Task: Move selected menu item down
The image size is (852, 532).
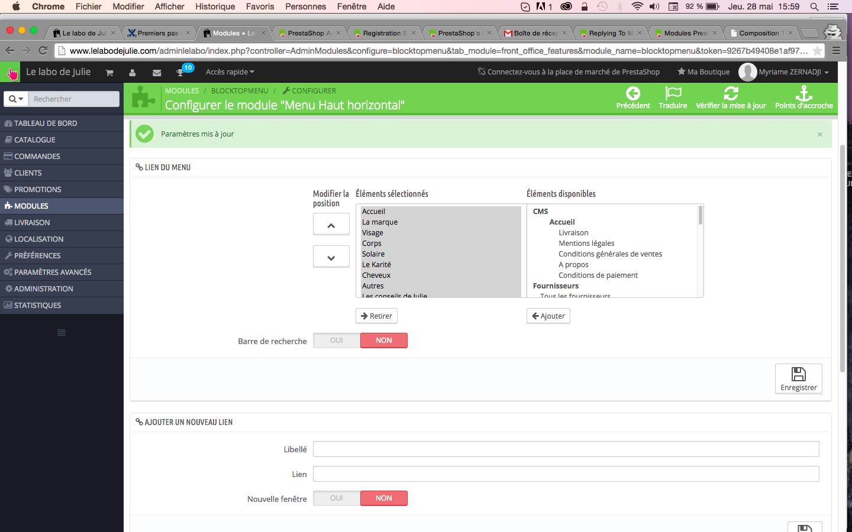Action: pos(331,257)
